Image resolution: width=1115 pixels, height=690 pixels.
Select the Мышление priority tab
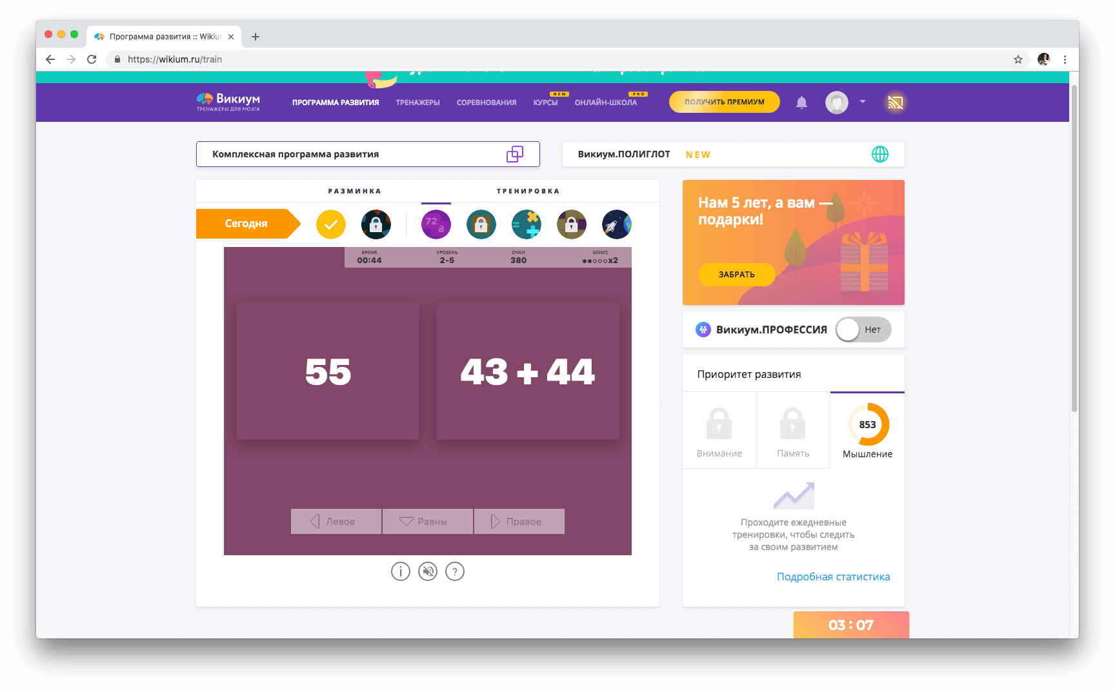(867, 431)
